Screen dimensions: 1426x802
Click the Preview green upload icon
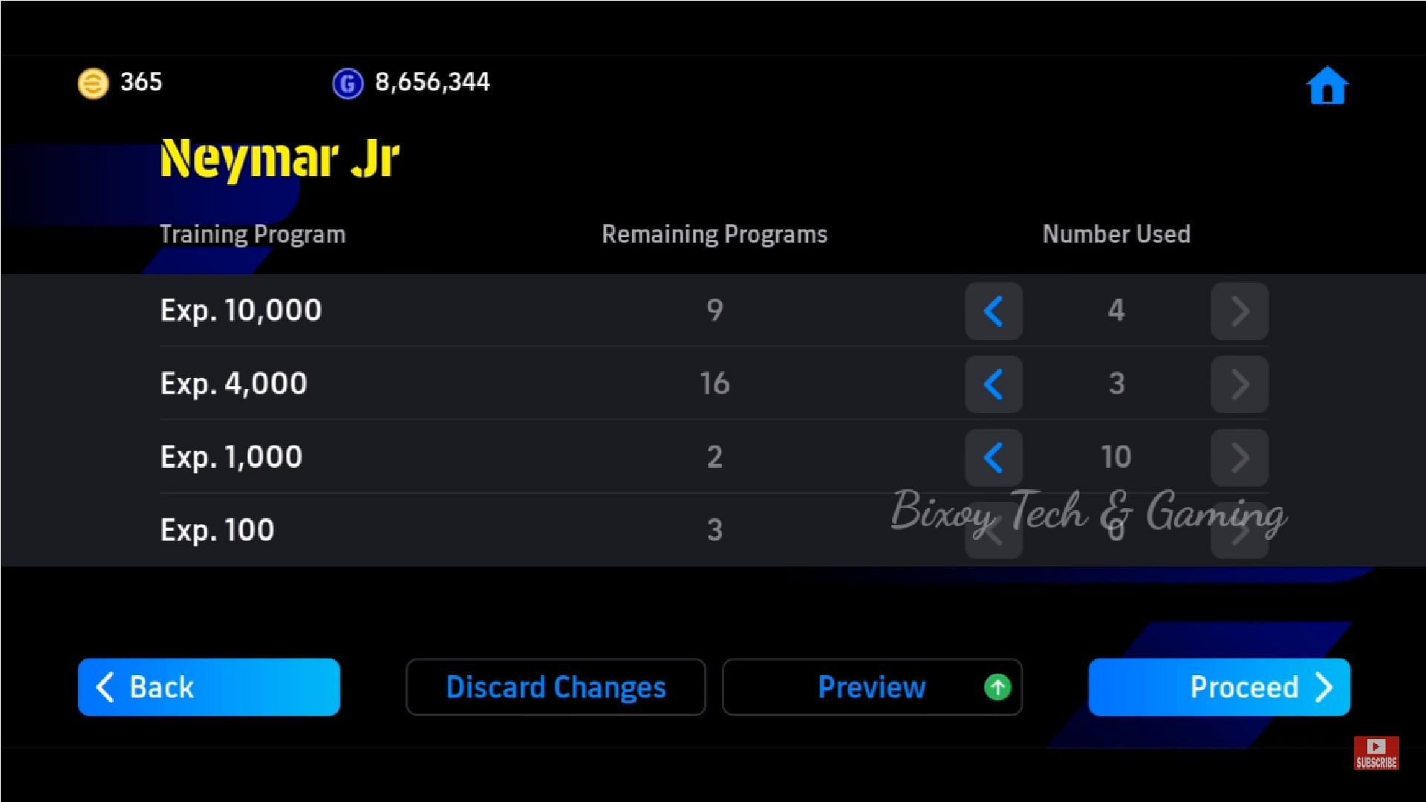click(998, 686)
